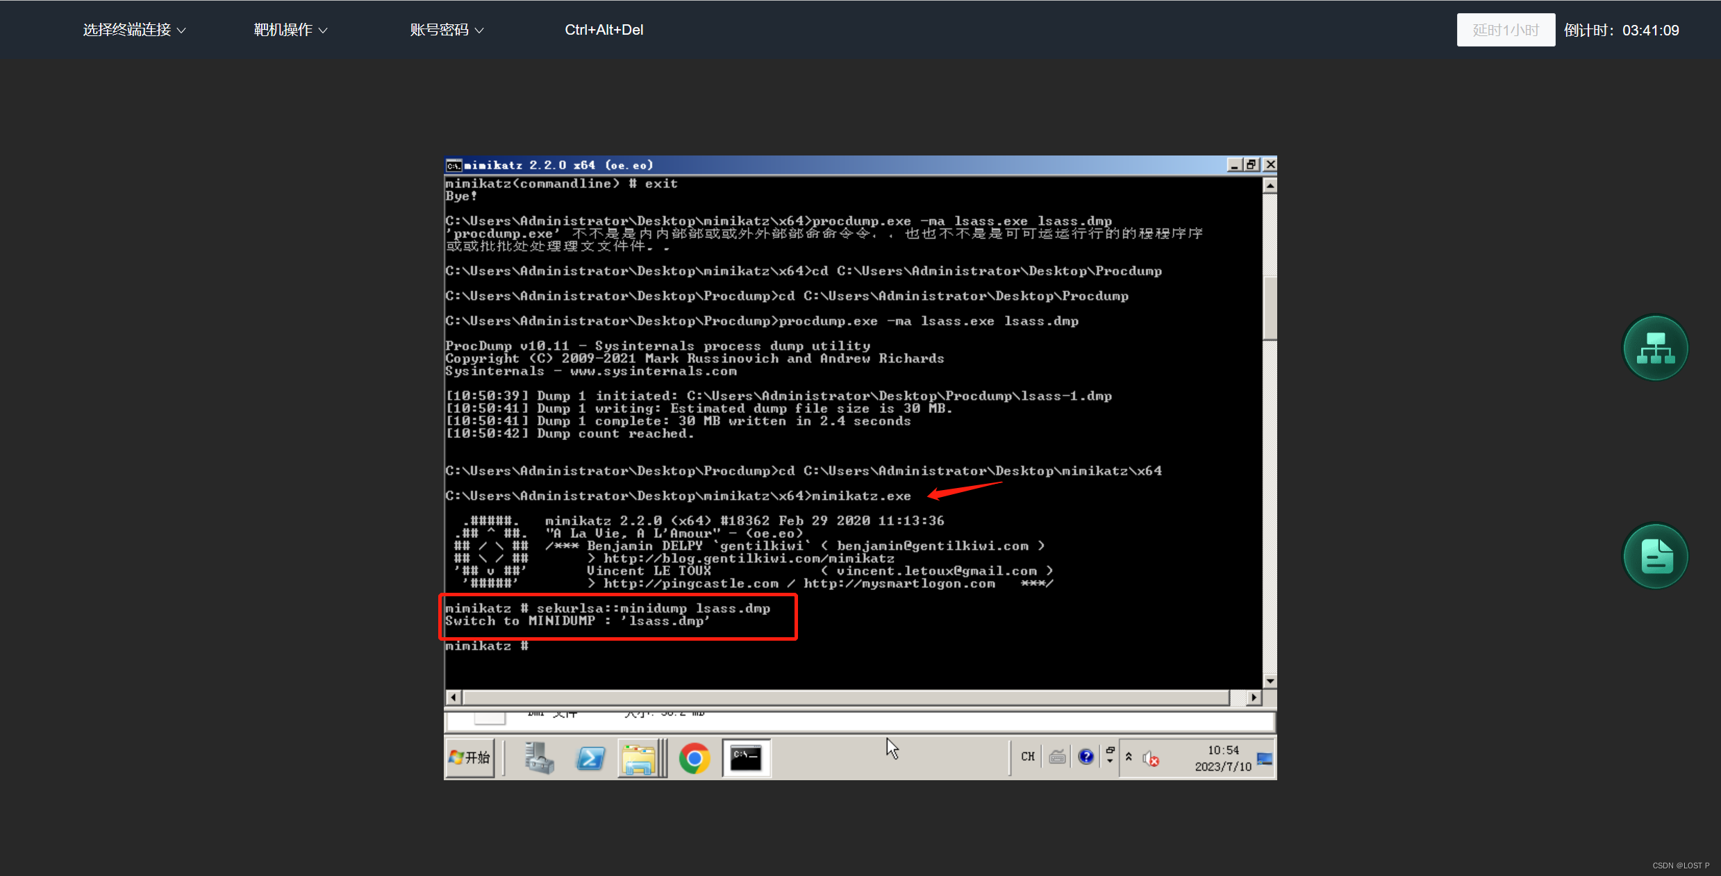Click the 'Dump count reached.' line
This screenshot has height=876, width=1721.
pyautogui.click(x=569, y=434)
